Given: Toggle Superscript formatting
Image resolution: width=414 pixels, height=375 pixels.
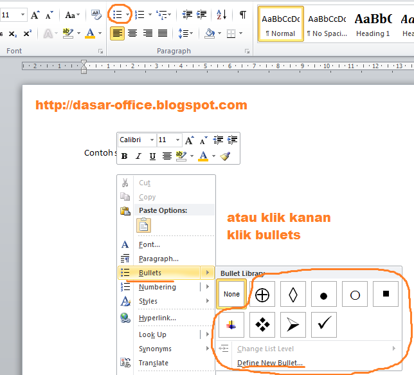Looking at the screenshot, I should (27, 34).
